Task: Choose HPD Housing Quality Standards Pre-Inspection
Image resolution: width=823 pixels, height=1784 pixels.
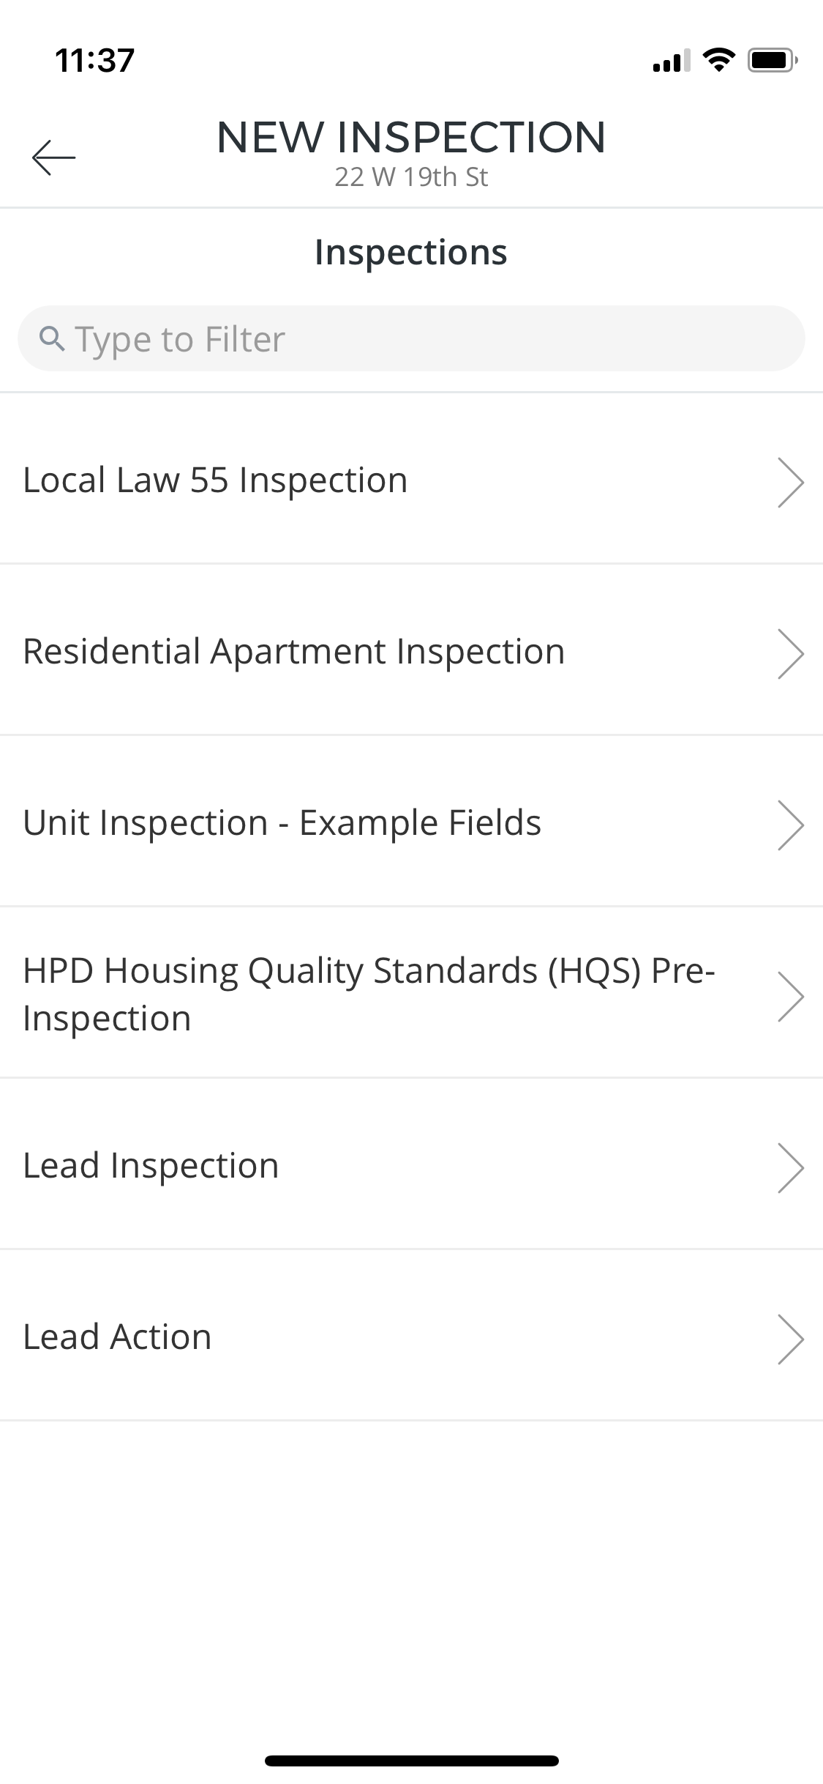Action: 411,993
